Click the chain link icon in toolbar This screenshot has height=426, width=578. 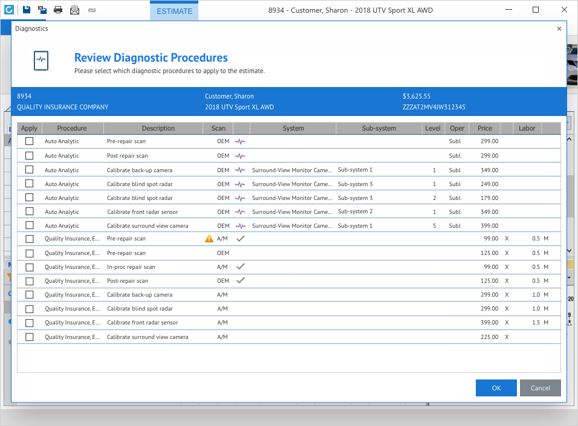(x=92, y=10)
